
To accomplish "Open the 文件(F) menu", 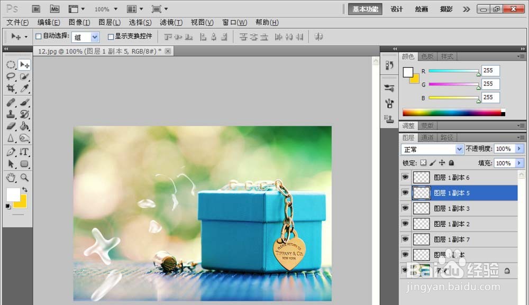I will pyautogui.click(x=17, y=23).
